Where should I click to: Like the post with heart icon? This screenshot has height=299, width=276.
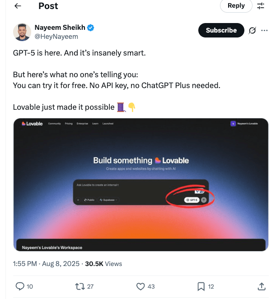140,286
